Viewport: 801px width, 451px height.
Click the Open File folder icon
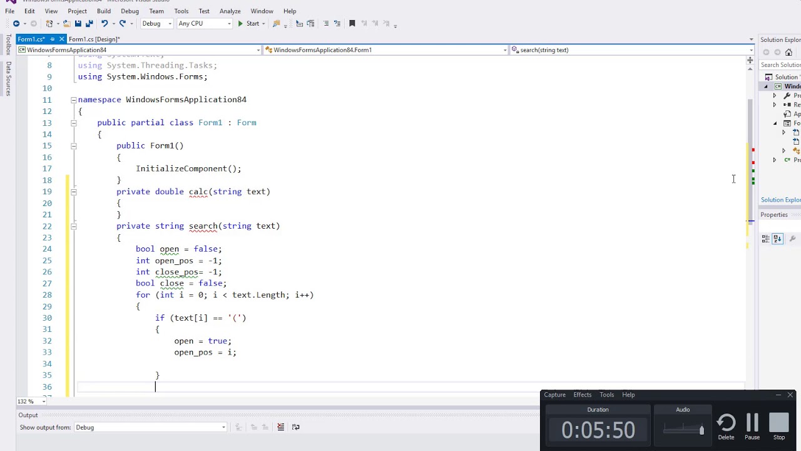(x=66, y=24)
